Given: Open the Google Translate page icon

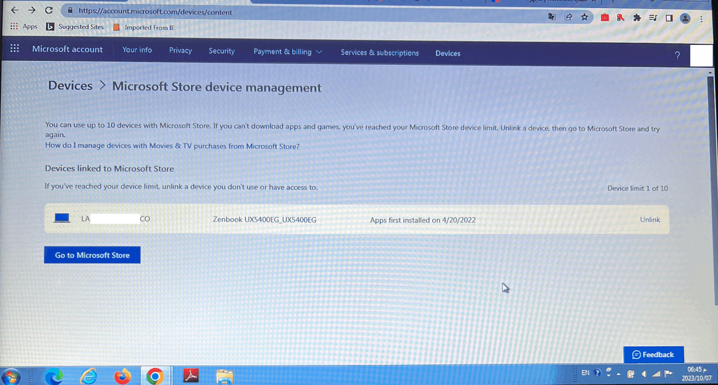Looking at the screenshot, I should (x=552, y=17).
